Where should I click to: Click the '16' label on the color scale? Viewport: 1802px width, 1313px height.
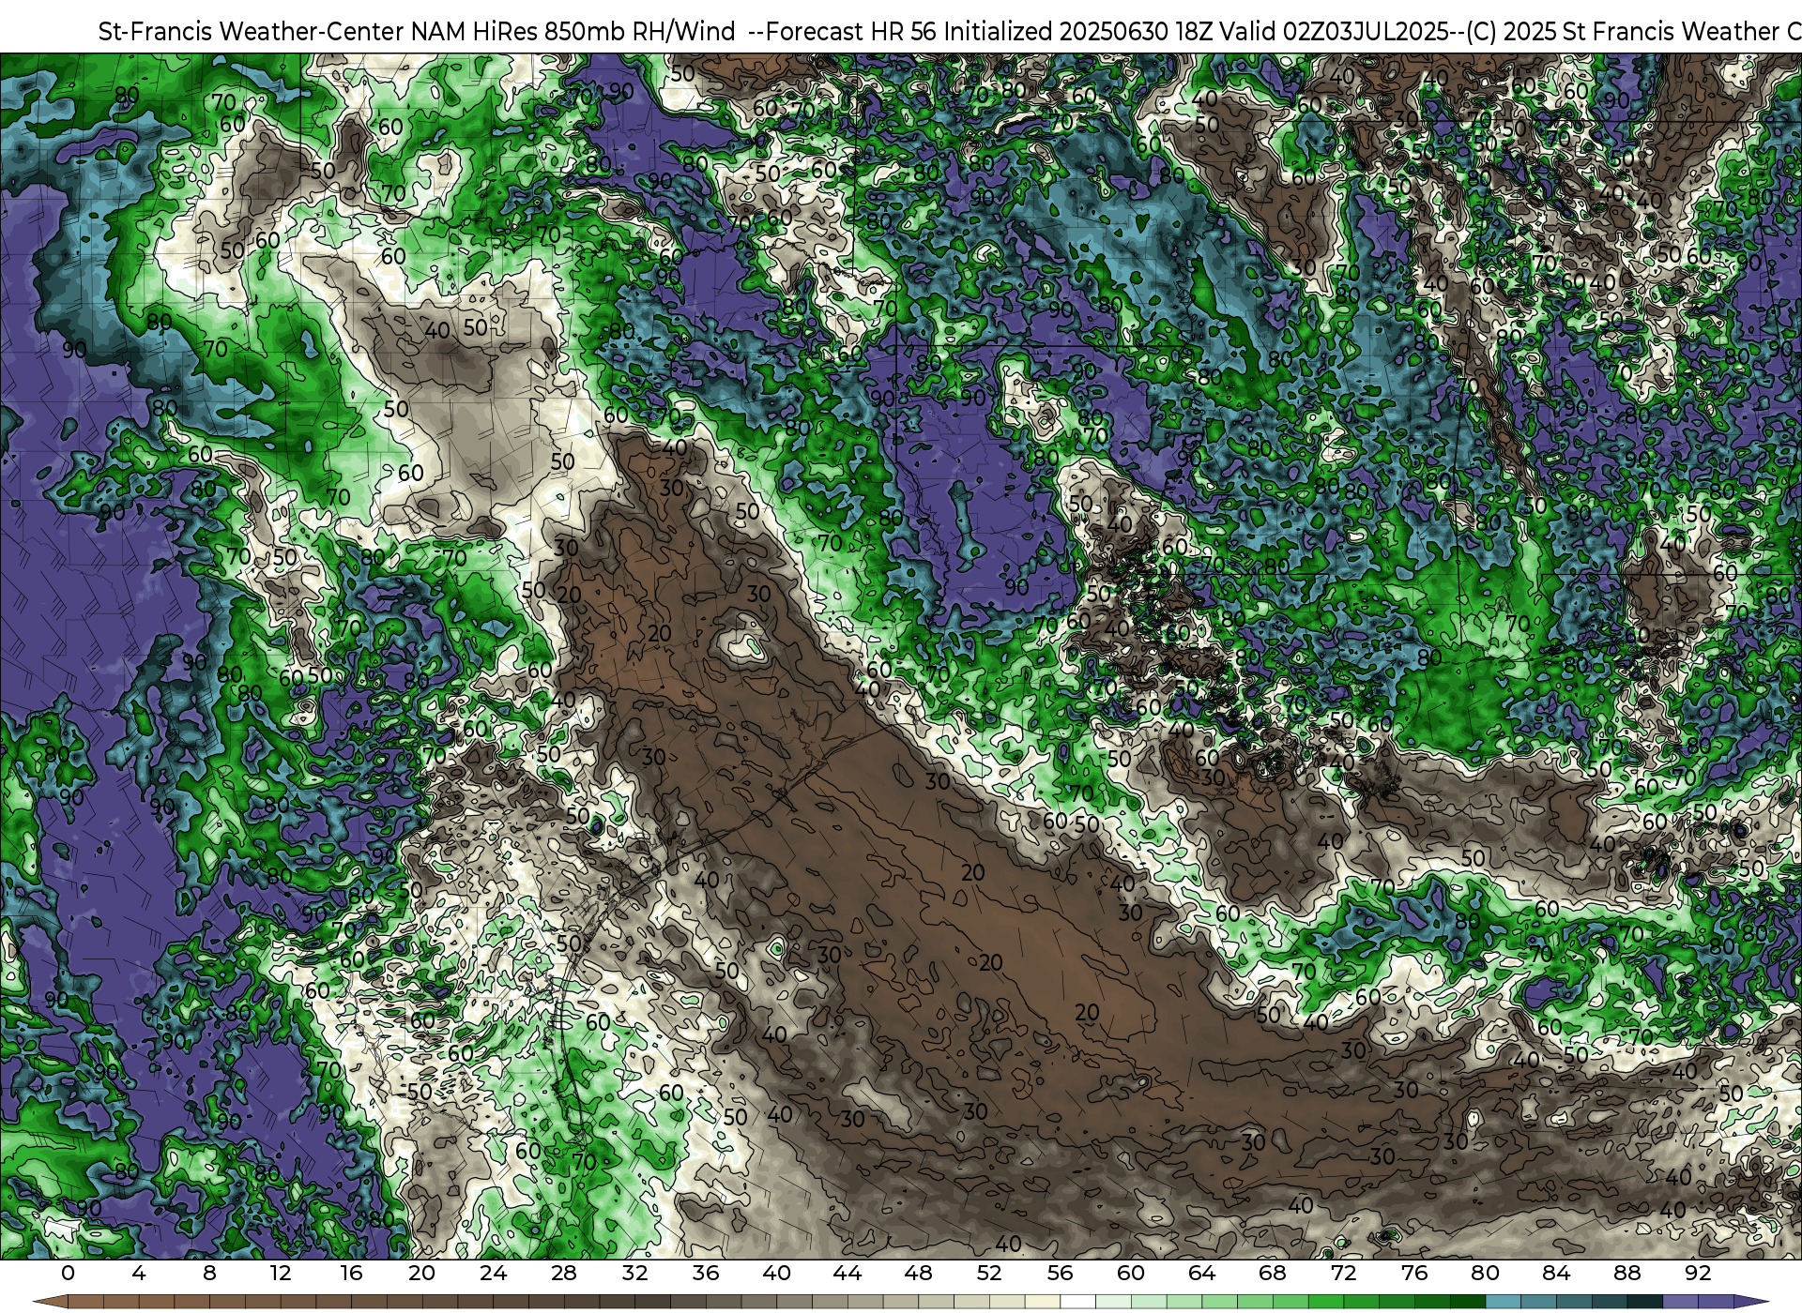click(351, 1274)
